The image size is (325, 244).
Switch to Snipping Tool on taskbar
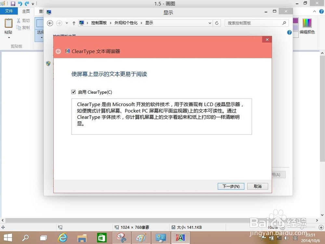point(122,238)
